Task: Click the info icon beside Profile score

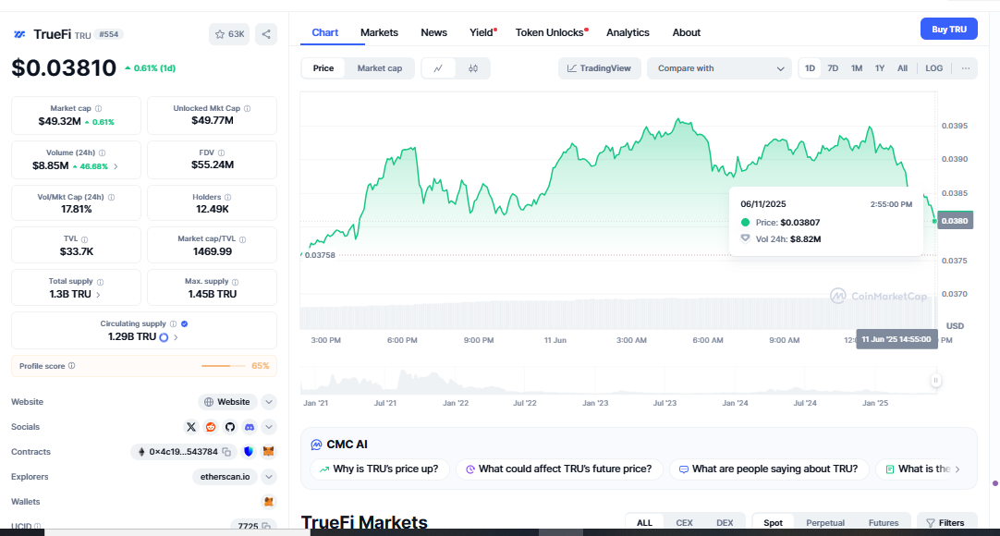Action: pyautogui.click(x=71, y=366)
